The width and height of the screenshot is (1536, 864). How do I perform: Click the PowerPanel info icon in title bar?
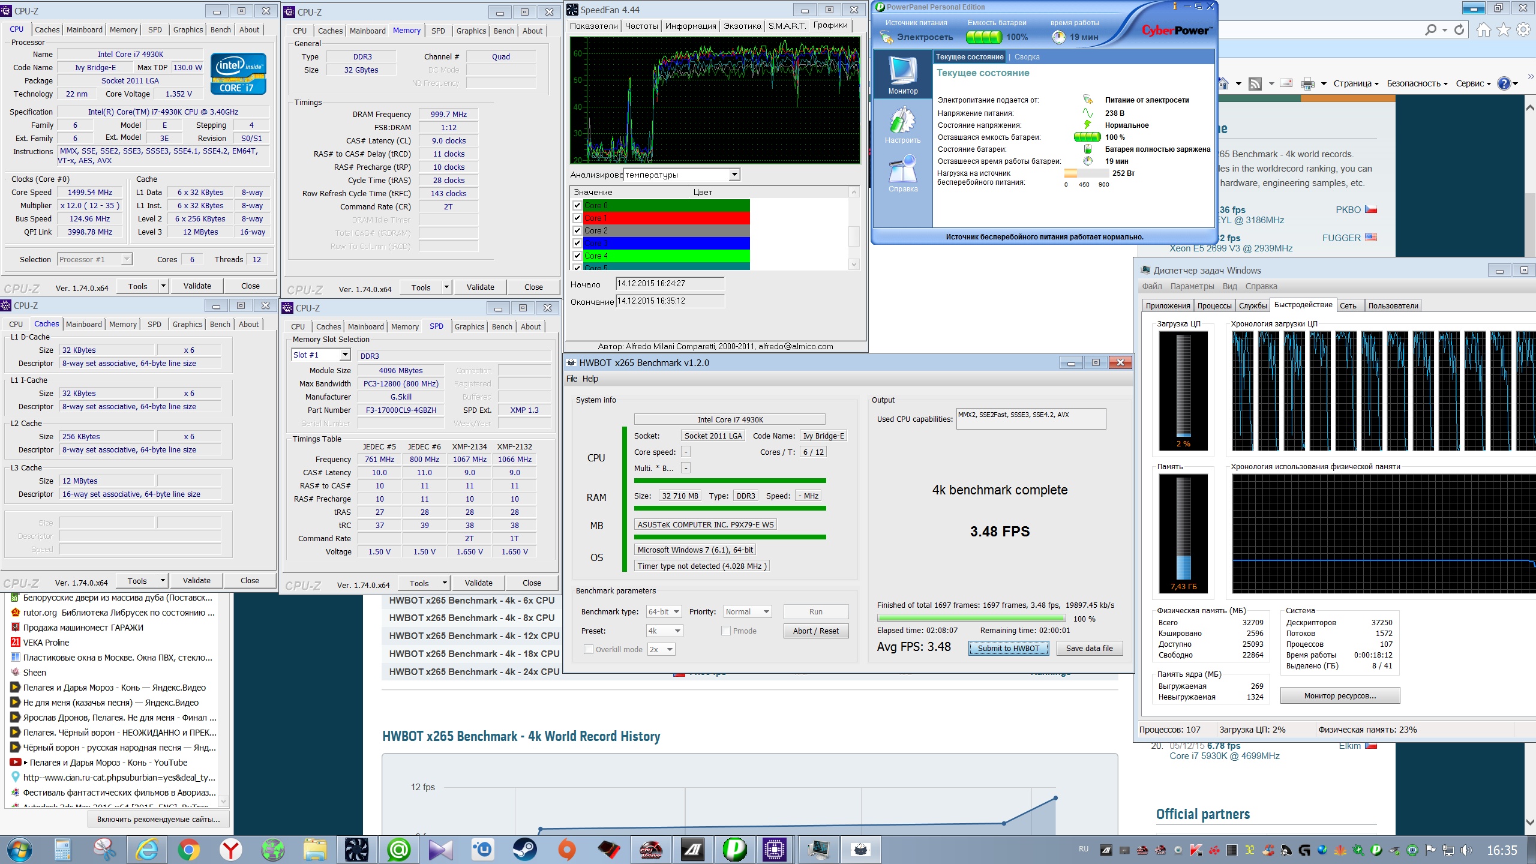[1175, 6]
